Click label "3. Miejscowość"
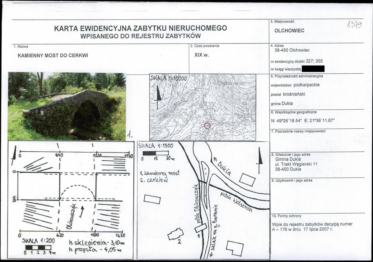This screenshot has width=373, height=262. (282, 21)
